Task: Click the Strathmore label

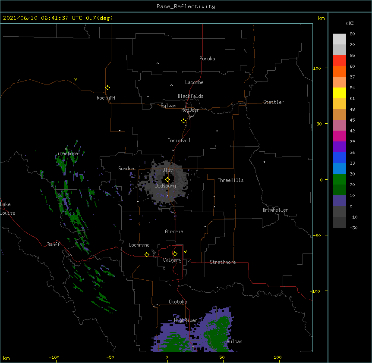Action: [x=223, y=262]
